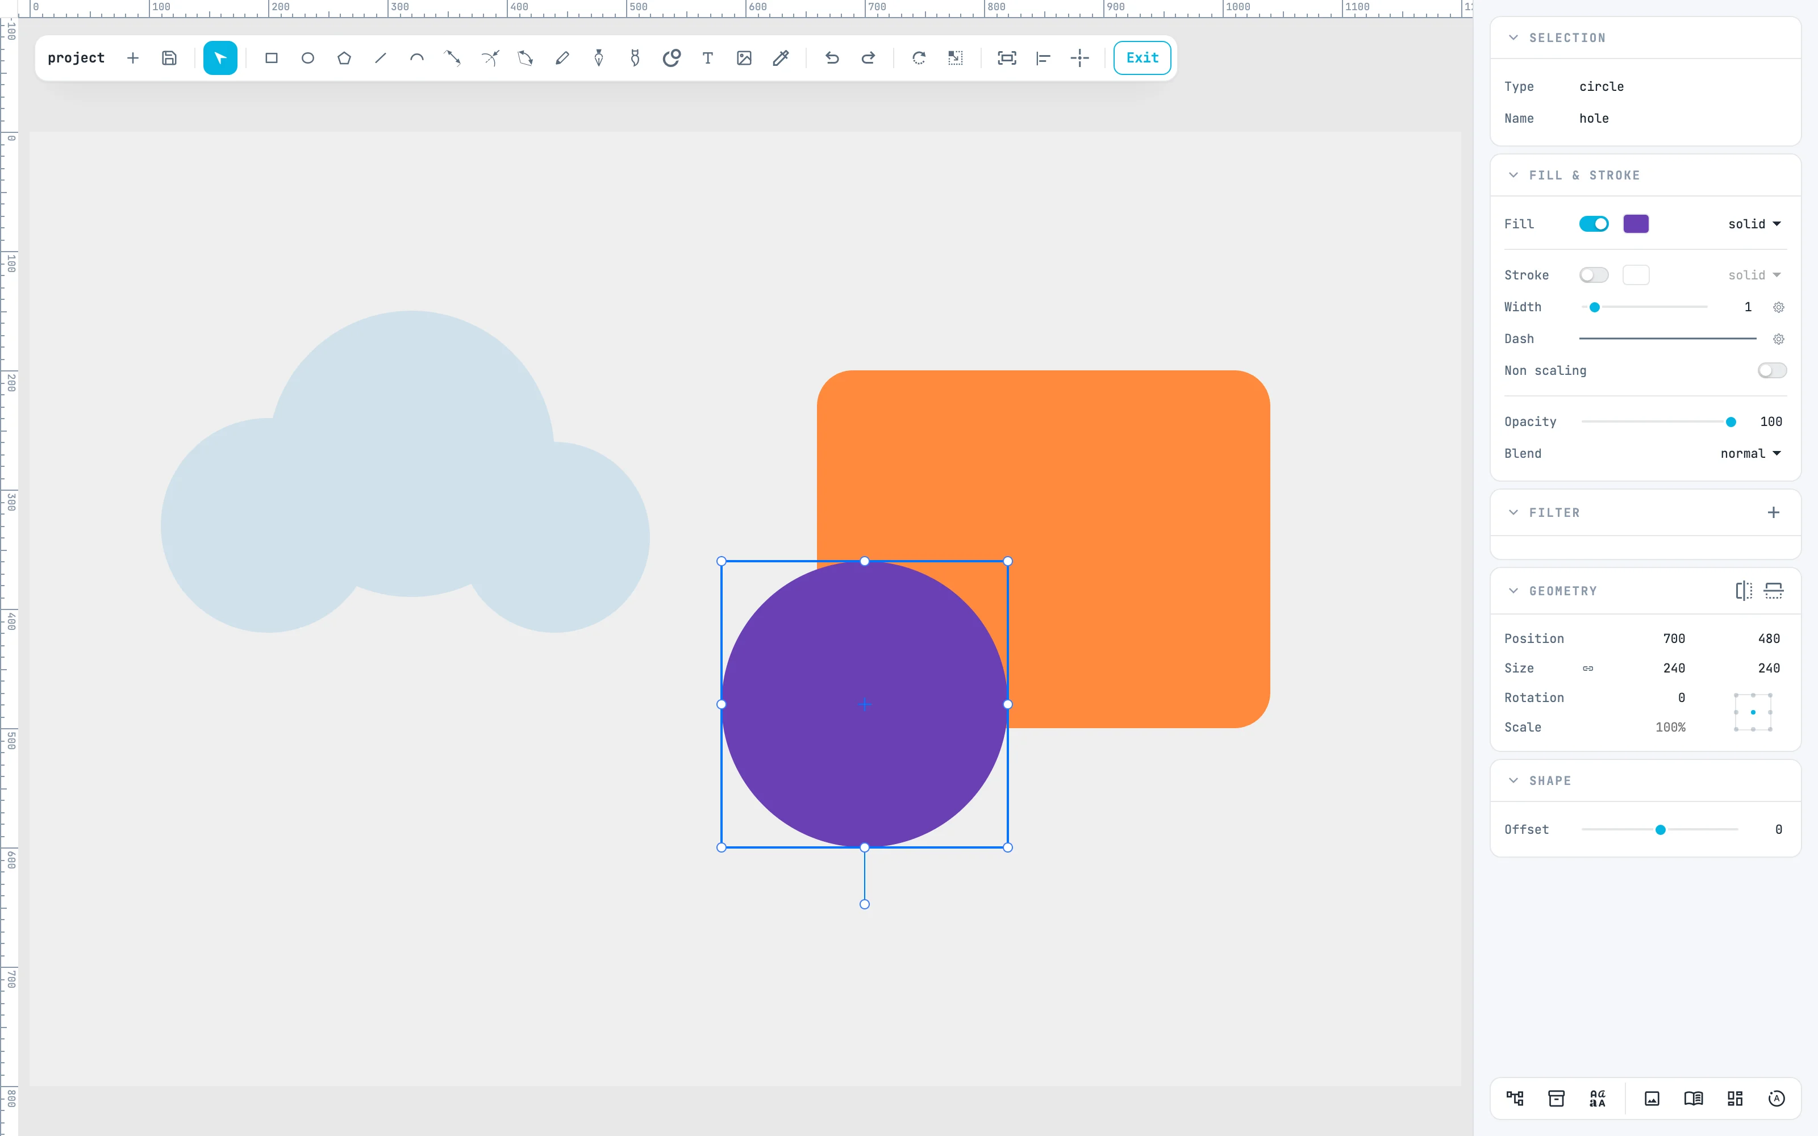Select the polygon tool
1818x1136 pixels.
(x=344, y=58)
